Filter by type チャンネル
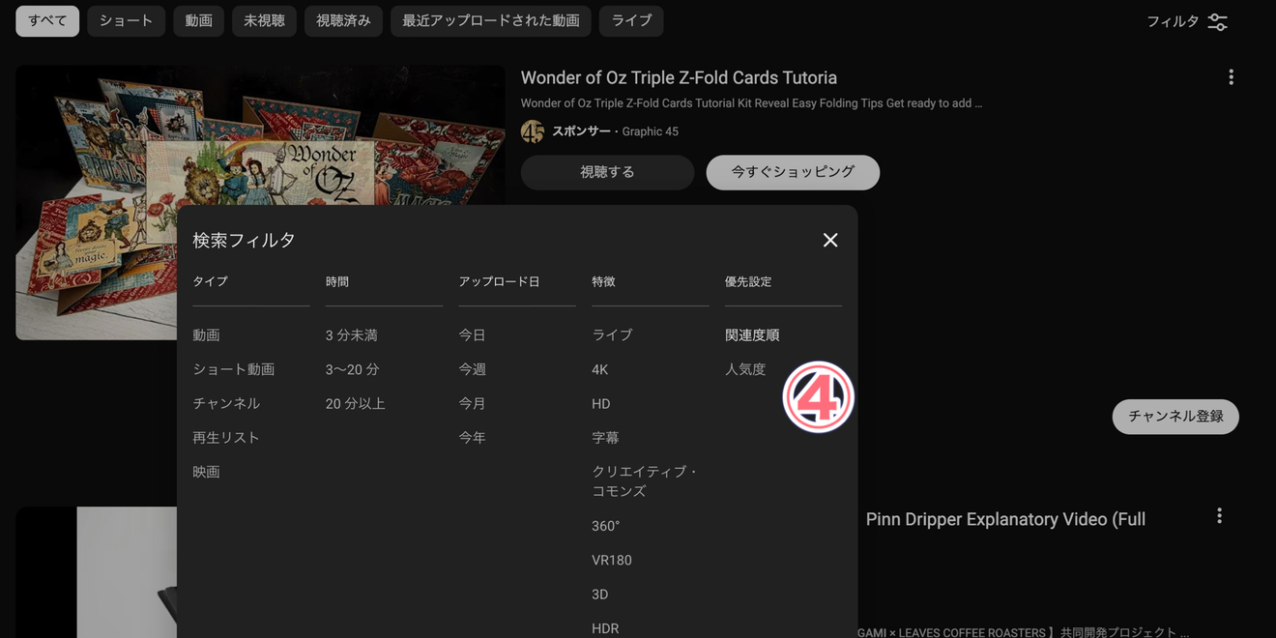 (x=226, y=403)
